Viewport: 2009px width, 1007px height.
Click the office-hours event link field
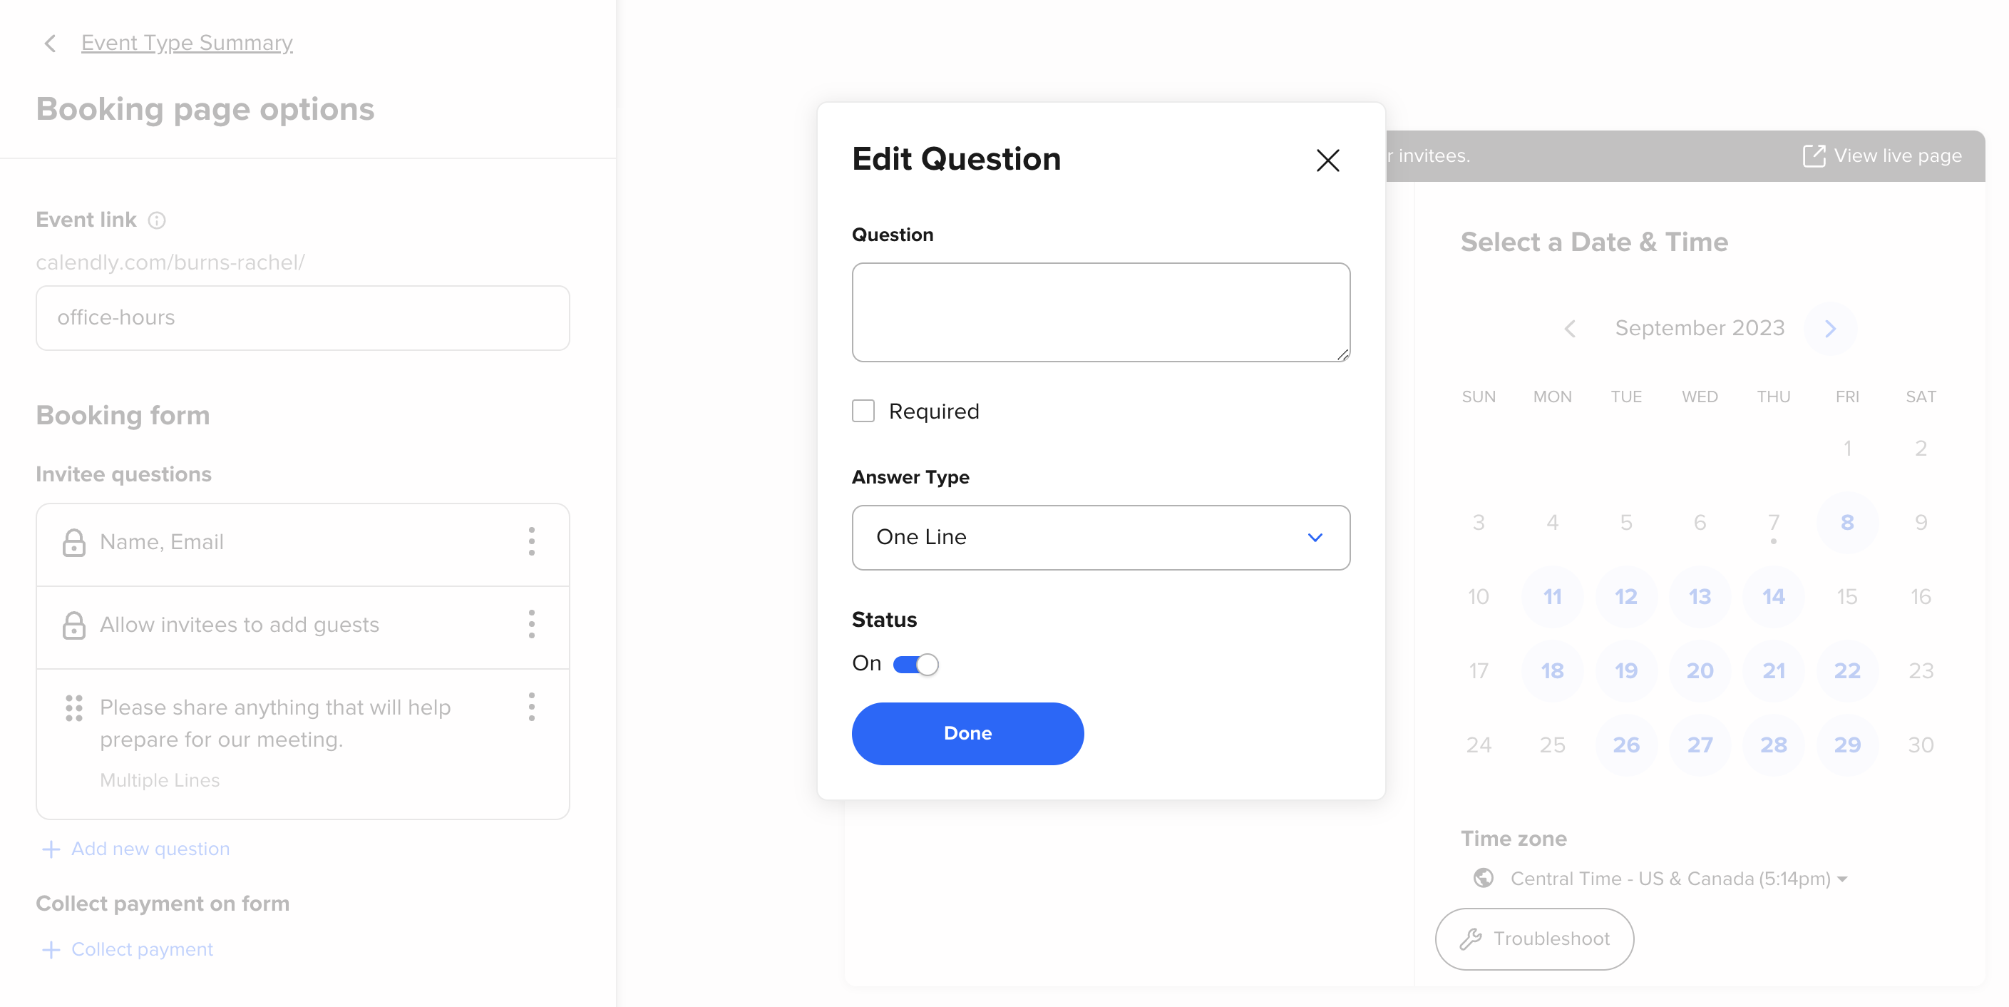(302, 317)
